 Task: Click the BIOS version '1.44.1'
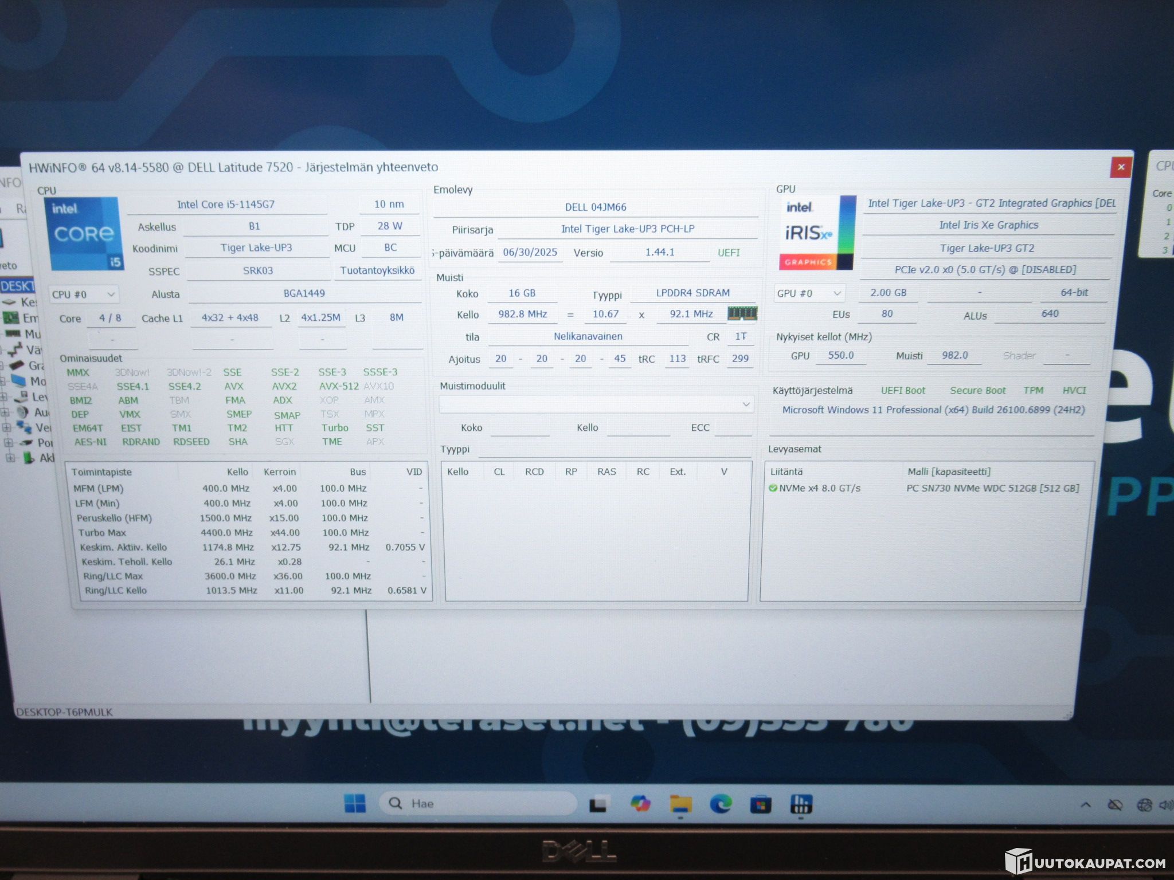point(660,252)
